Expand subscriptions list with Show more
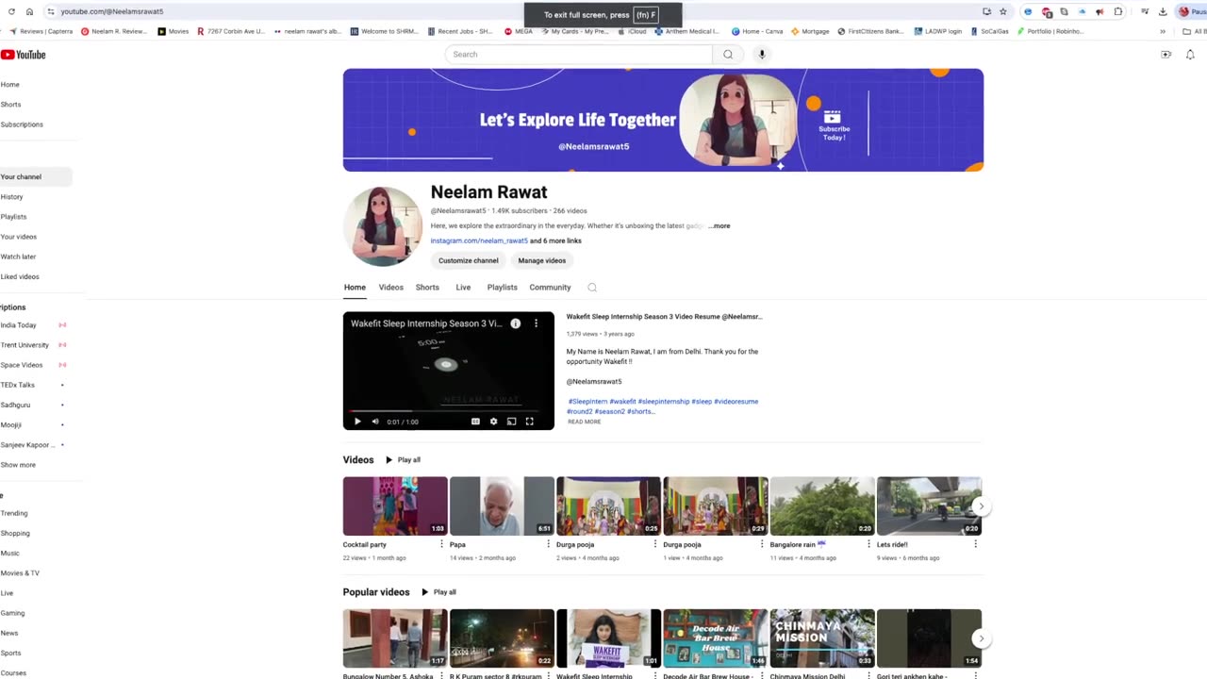 pyautogui.click(x=18, y=465)
